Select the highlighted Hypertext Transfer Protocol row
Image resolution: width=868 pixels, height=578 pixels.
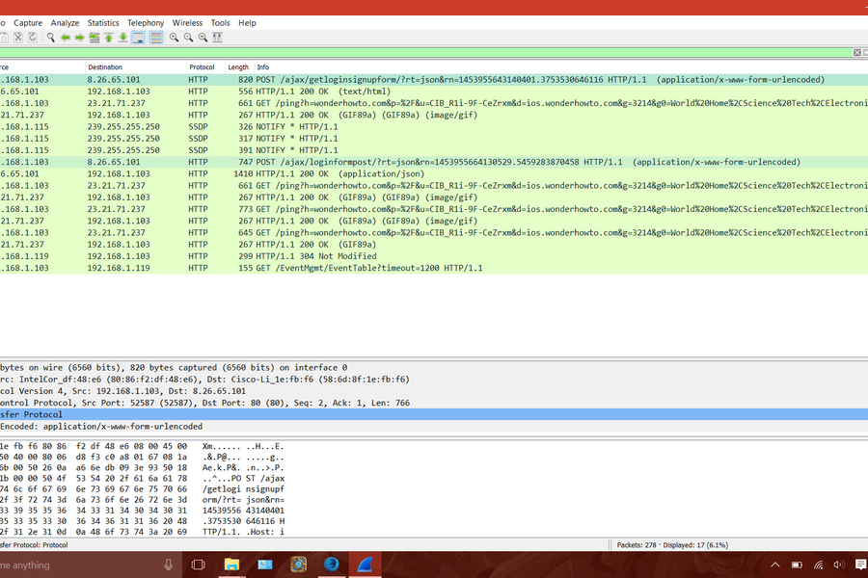[x=434, y=414]
